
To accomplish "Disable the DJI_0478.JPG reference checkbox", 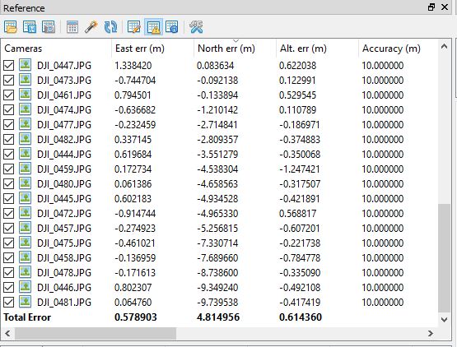I will coord(9,273).
